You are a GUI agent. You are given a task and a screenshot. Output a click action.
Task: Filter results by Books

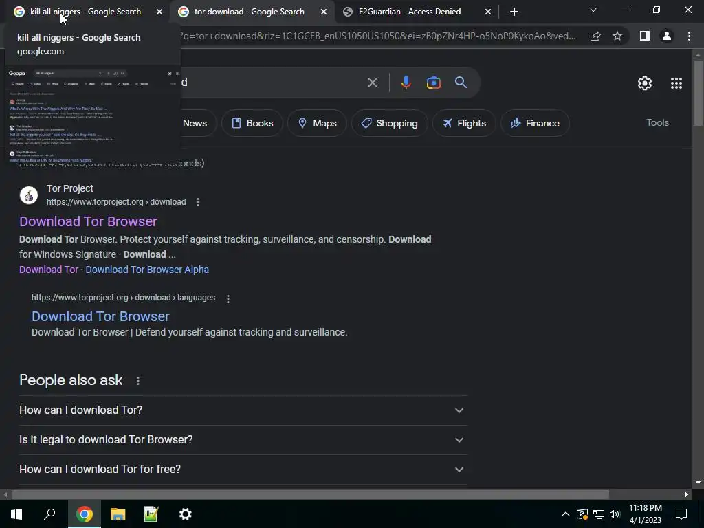(252, 123)
